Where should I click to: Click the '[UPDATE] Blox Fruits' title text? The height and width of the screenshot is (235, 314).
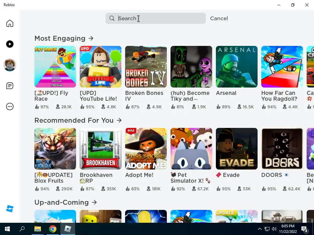53,178
